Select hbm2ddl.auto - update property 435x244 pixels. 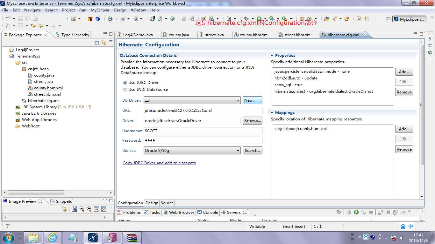[x=296, y=78]
